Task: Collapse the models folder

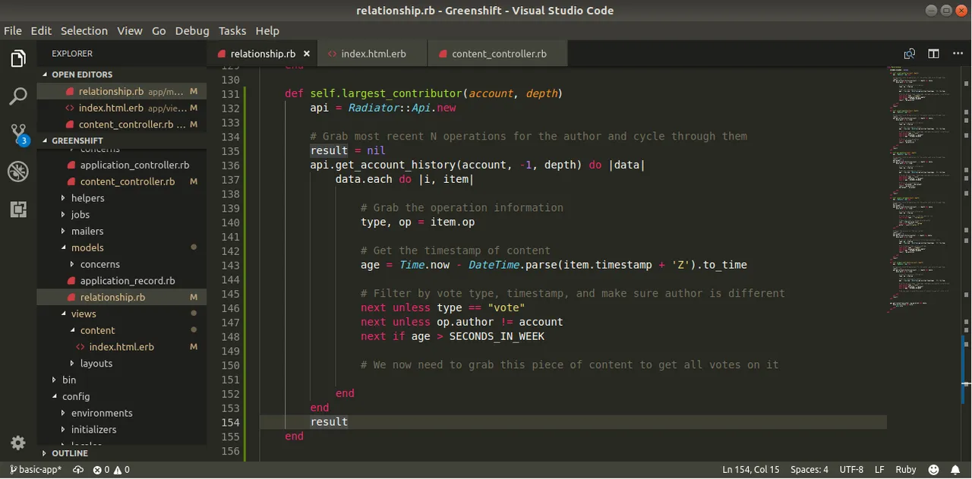Action: pos(87,247)
